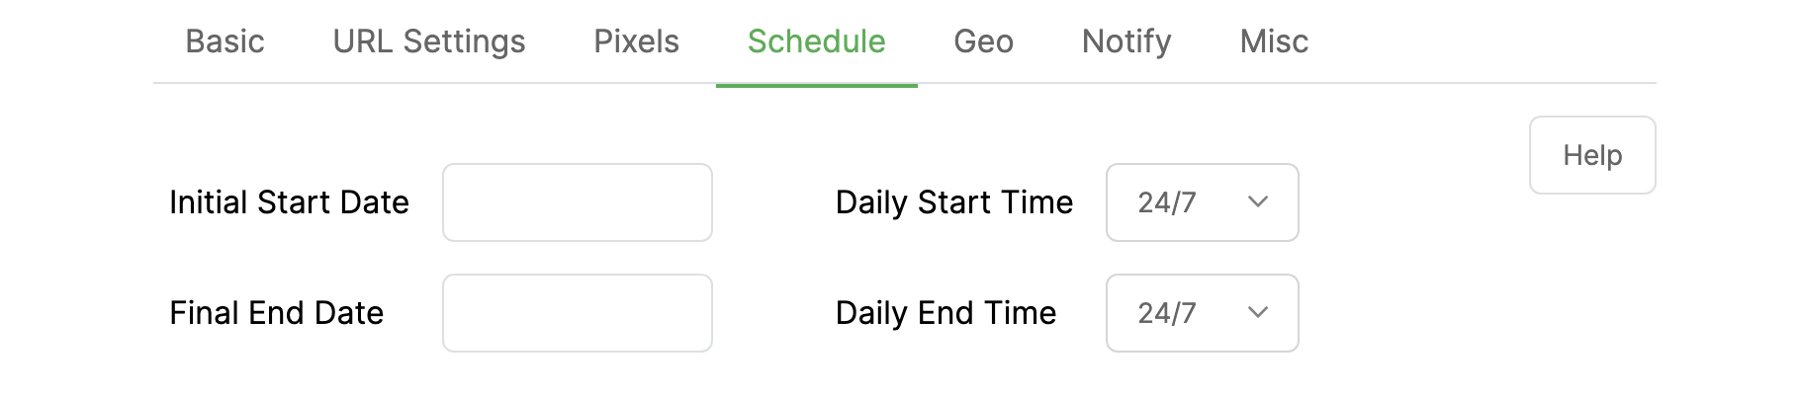Expand the Daily End Time dropdown
This screenshot has height=397, width=1800.
(1202, 313)
